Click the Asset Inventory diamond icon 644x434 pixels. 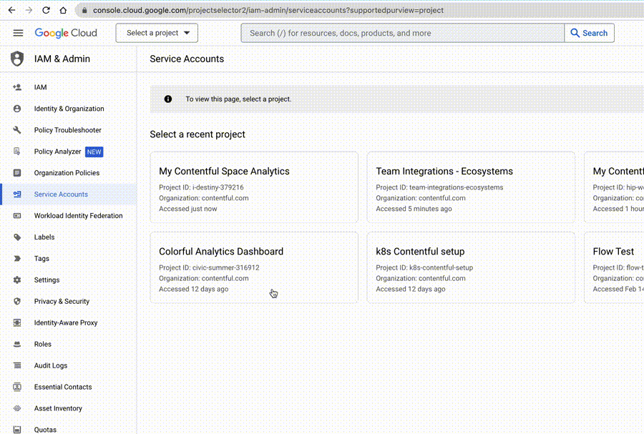17,408
